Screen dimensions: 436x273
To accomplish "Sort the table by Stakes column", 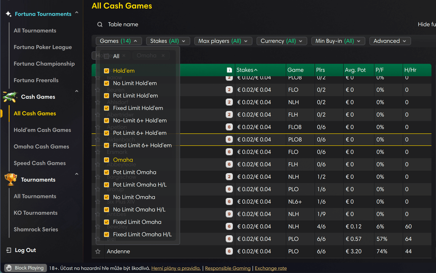I will pyautogui.click(x=247, y=70).
